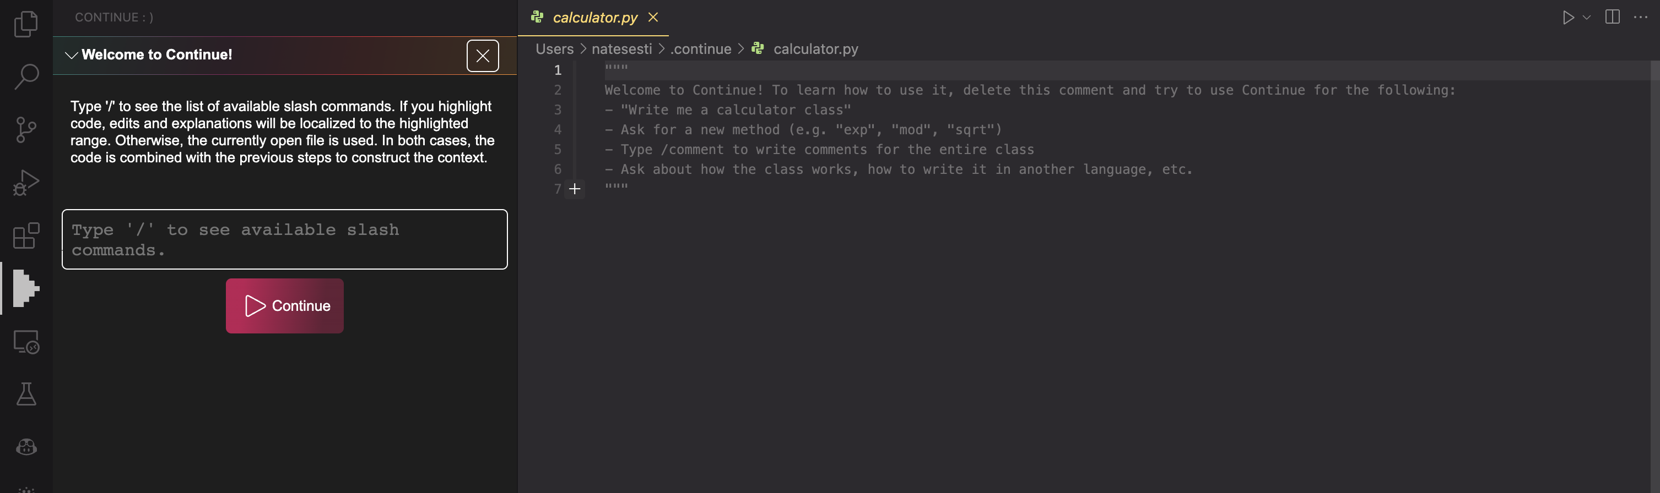Open more editor actions with ellipsis

click(x=1642, y=18)
